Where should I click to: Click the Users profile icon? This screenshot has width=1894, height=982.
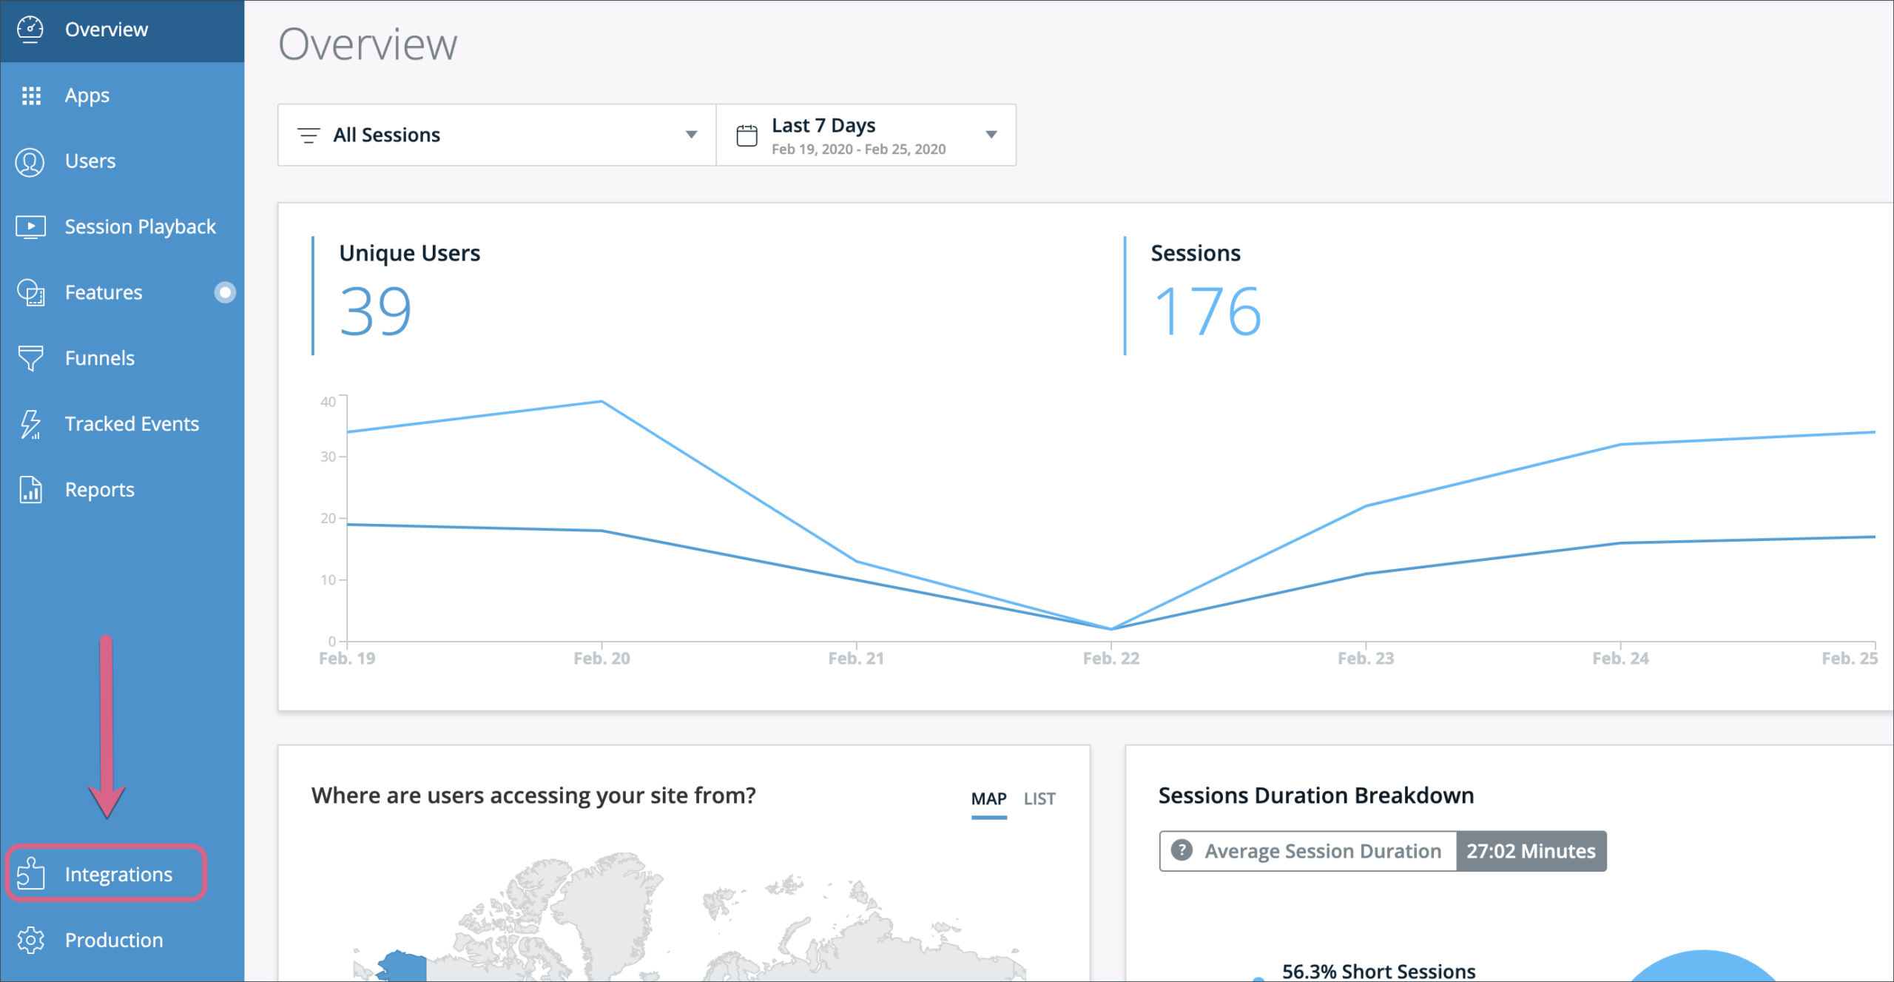30,161
